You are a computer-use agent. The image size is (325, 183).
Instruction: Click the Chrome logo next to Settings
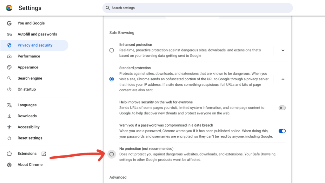pyautogui.click(x=9, y=8)
